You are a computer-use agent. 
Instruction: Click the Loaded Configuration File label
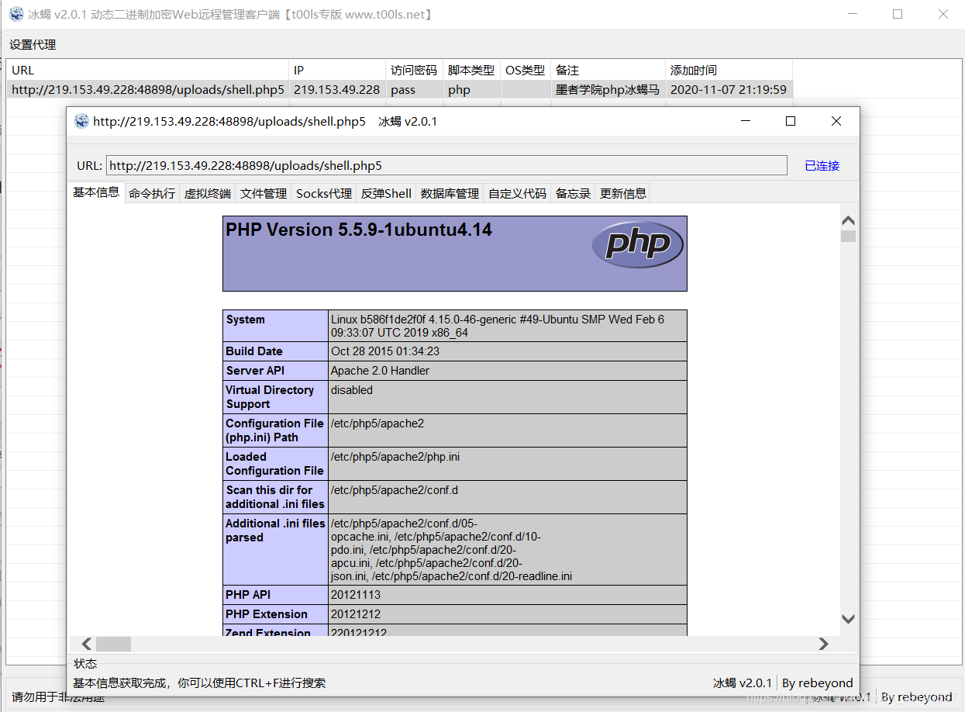click(x=274, y=464)
